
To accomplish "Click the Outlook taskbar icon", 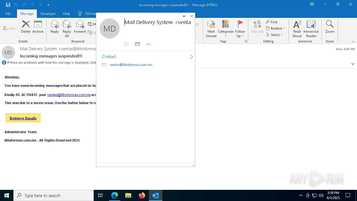I will [x=155, y=195].
